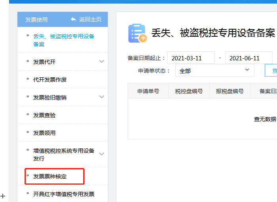Go to 发票领用 in the sidebar
This screenshot has height=202, width=277.
tap(44, 133)
